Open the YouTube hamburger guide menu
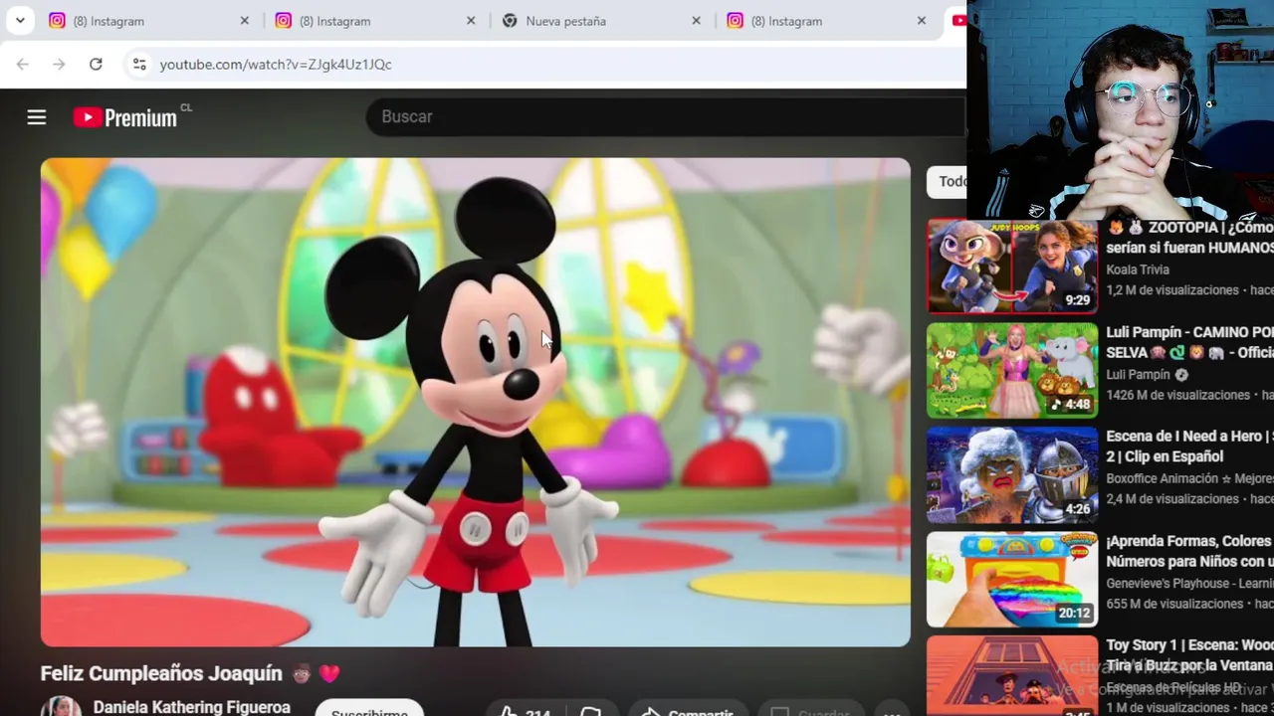 (x=37, y=117)
